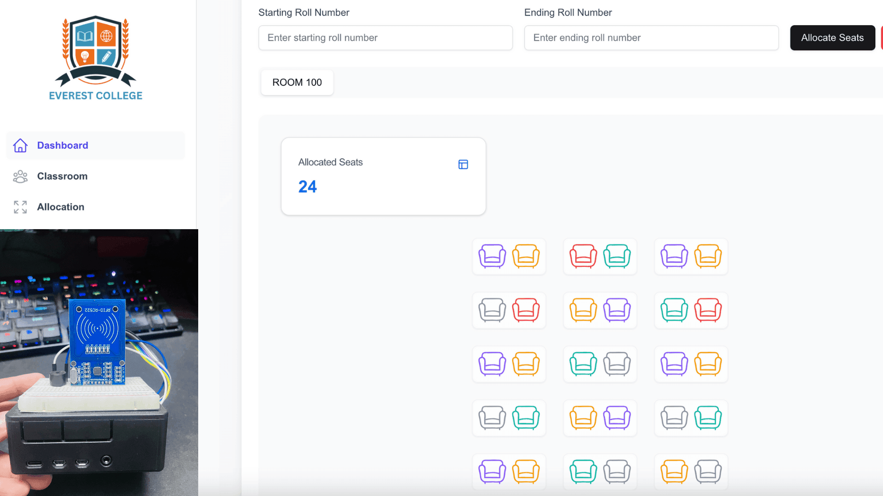Select the gray seat in second row, first desk
883x496 pixels.
(492, 310)
